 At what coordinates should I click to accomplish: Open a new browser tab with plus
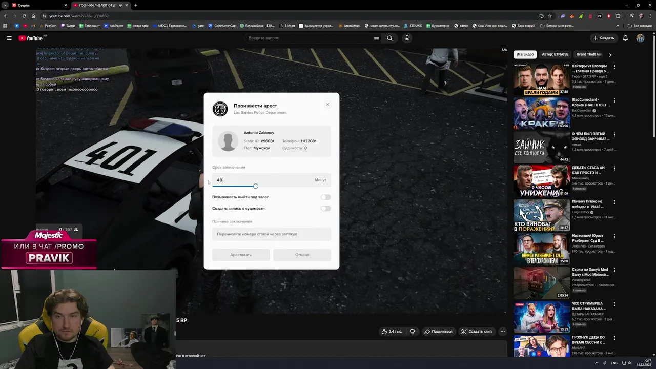[136, 5]
